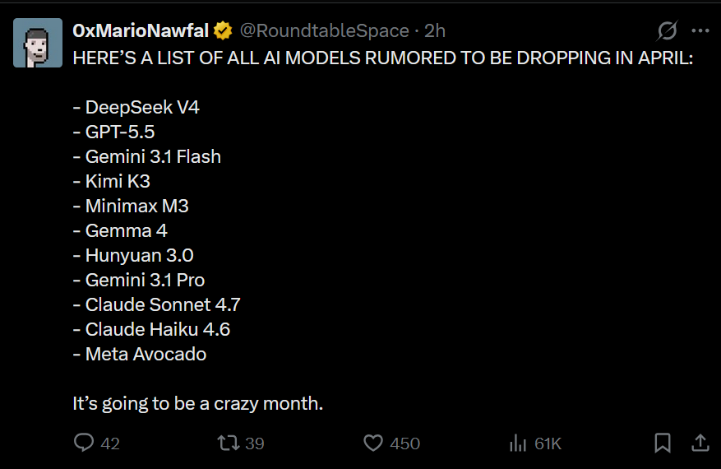Click the gold verified badge
The height and width of the screenshot is (469, 721).
[x=222, y=31]
